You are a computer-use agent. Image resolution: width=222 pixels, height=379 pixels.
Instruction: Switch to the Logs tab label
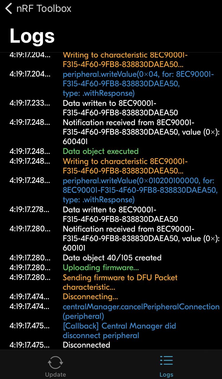click(166, 375)
